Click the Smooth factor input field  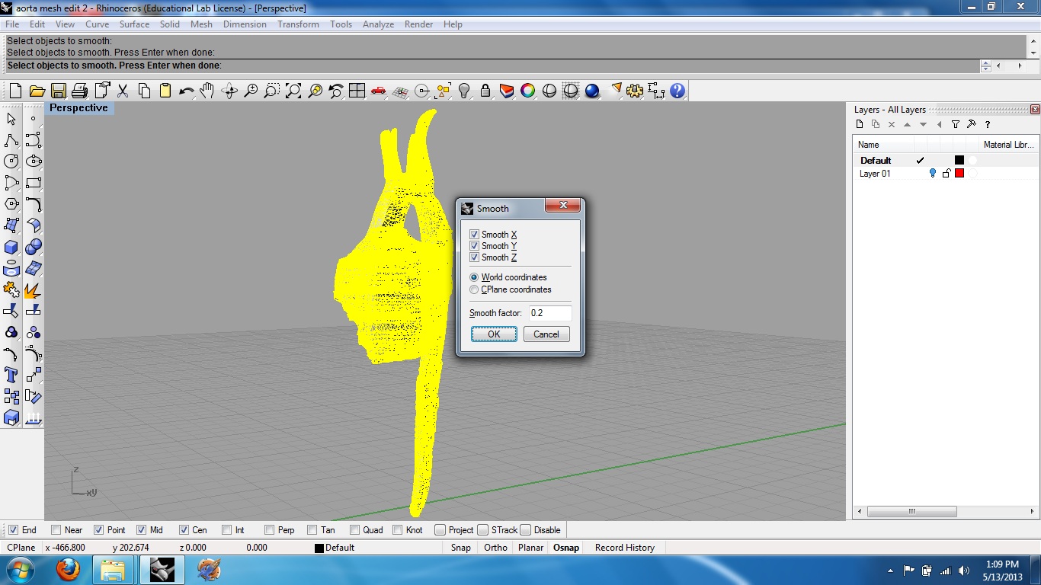click(x=549, y=313)
